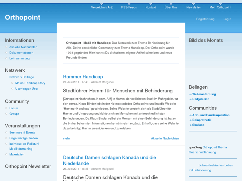Screen dimensions: 242x181
Task: Select Newsletter in the top navigation
Action: [x=193, y=7]
